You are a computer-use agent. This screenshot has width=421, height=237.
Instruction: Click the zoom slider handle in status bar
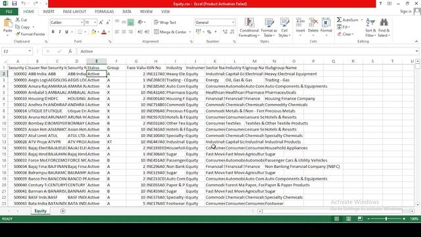coord(386,219)
